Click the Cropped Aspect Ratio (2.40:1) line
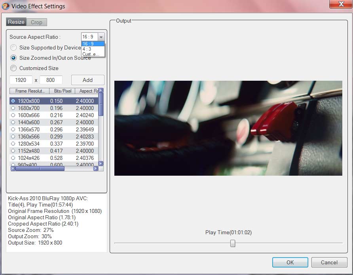 (x=43, y=224)
